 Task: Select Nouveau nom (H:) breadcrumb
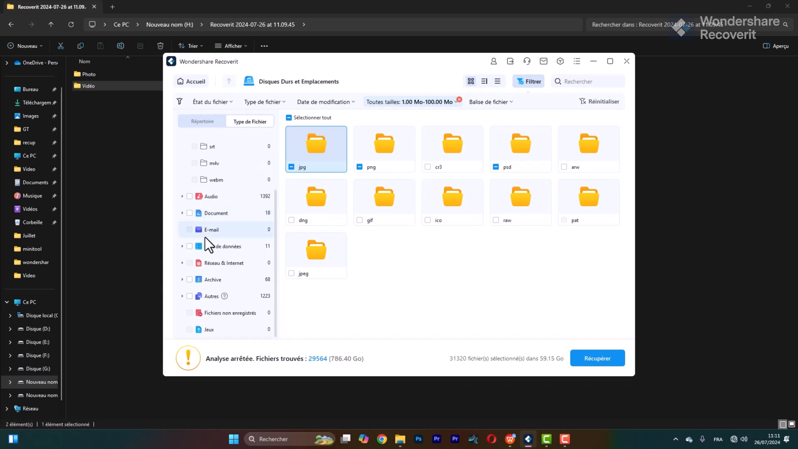pos(170,25)
